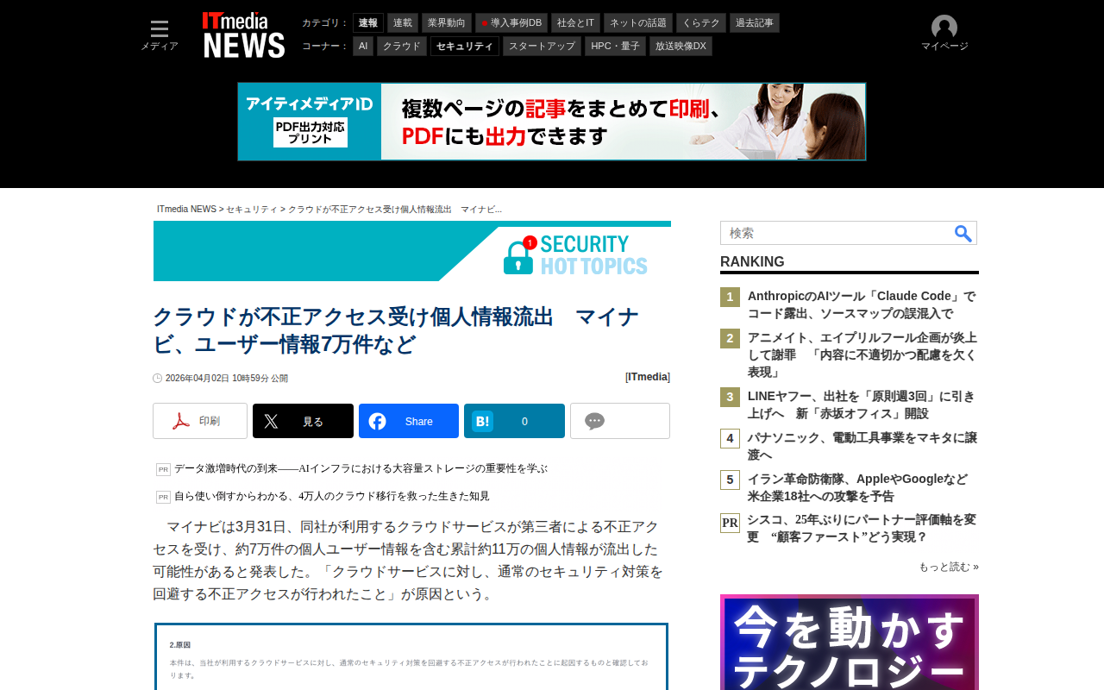Select the くらテク category tab
The width and height of the screenshot is (1104, 690).
(701, 23)
